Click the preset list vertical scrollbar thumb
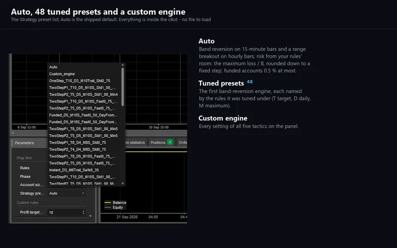The image size is (397, 248). [123, 86]
